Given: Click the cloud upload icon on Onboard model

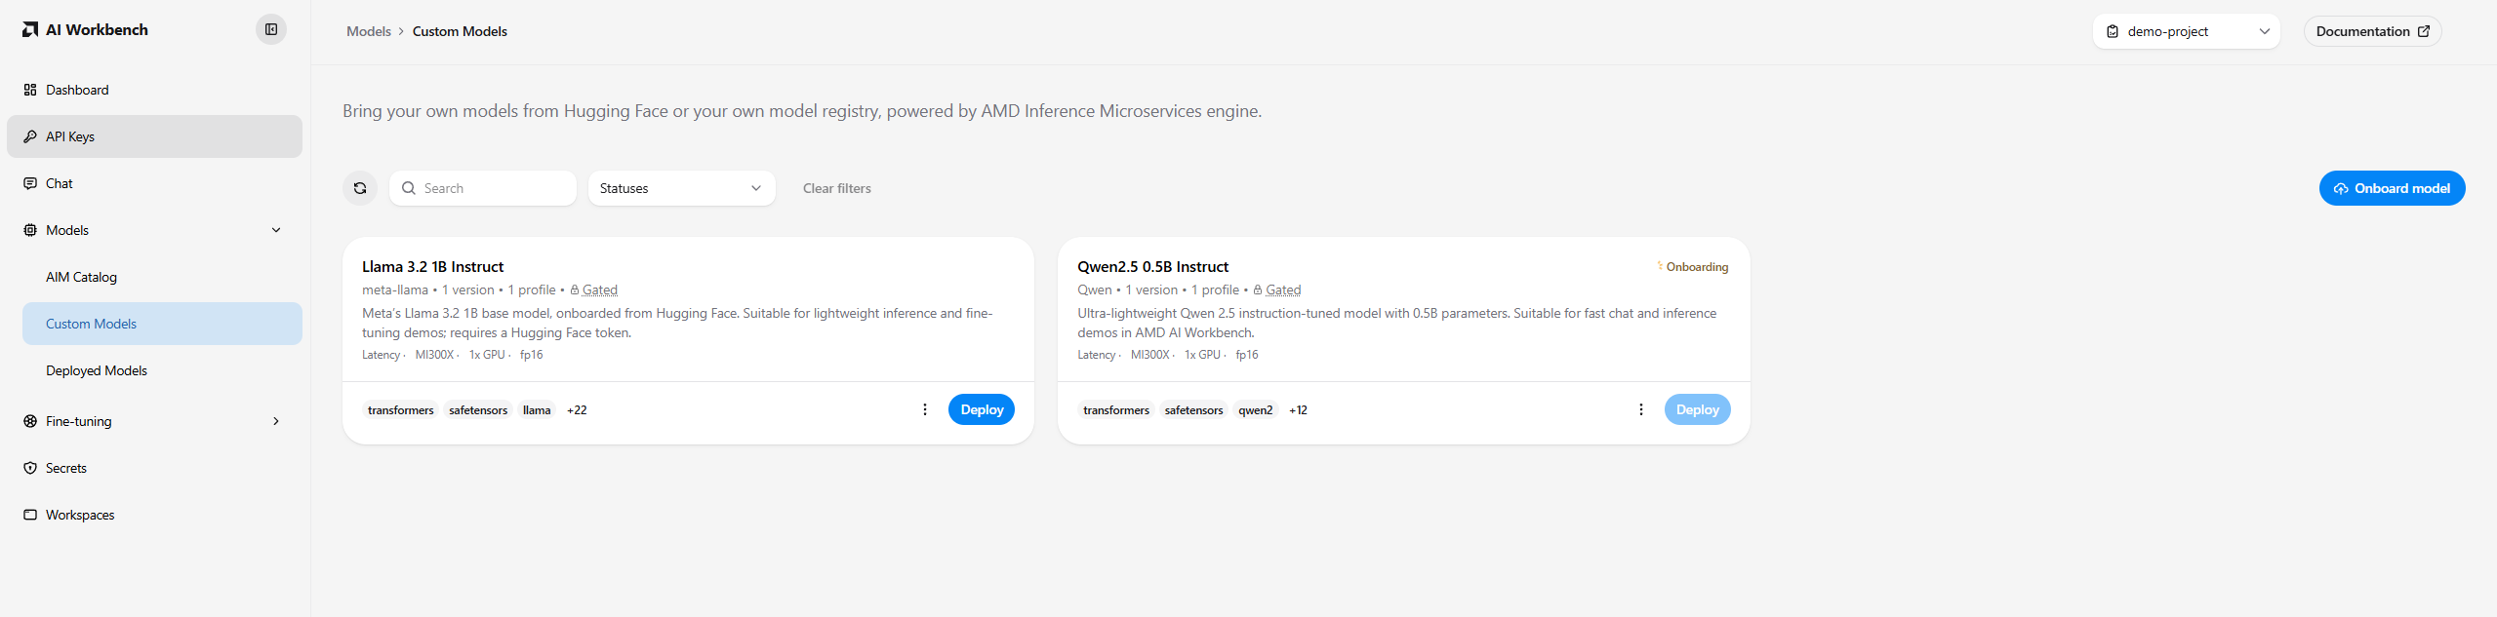Looking at the screenshot, I should [2341, 189].
